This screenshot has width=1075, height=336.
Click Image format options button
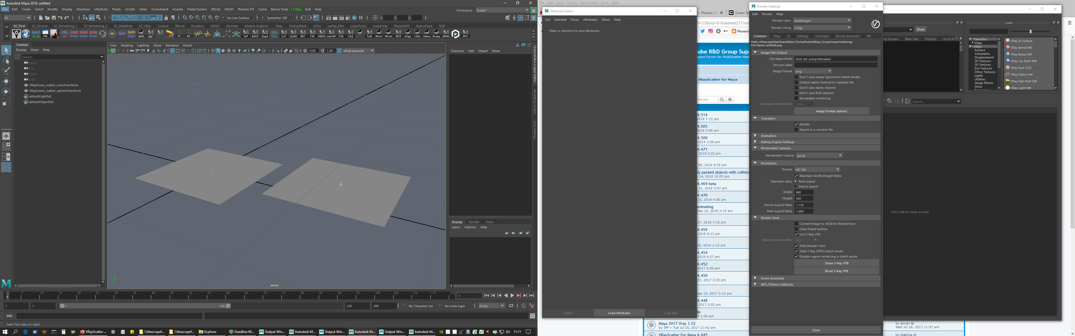click(x=831, y=111)
